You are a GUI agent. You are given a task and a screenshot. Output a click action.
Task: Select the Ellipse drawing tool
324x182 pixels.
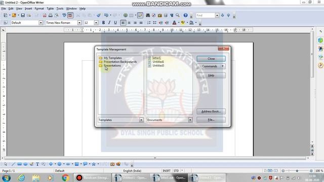(25, 164)
